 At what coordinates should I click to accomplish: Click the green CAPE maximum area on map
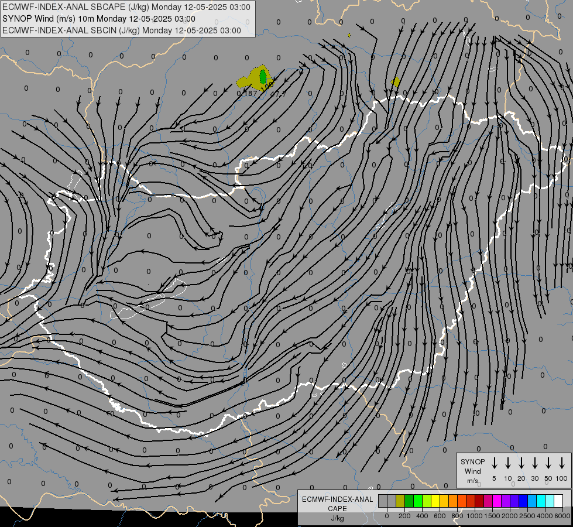[x=263, y=77]
